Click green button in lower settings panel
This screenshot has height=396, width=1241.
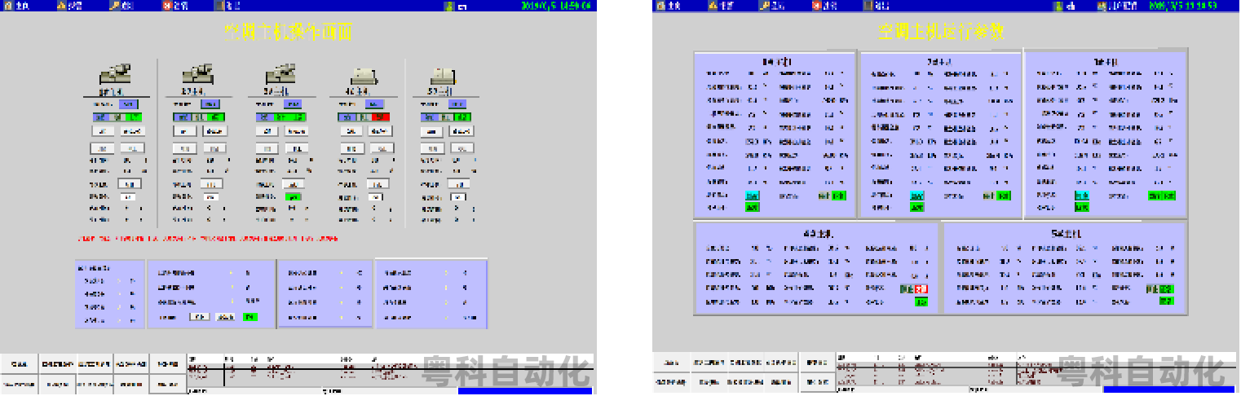pyautogui.click(x=250, y=317)
